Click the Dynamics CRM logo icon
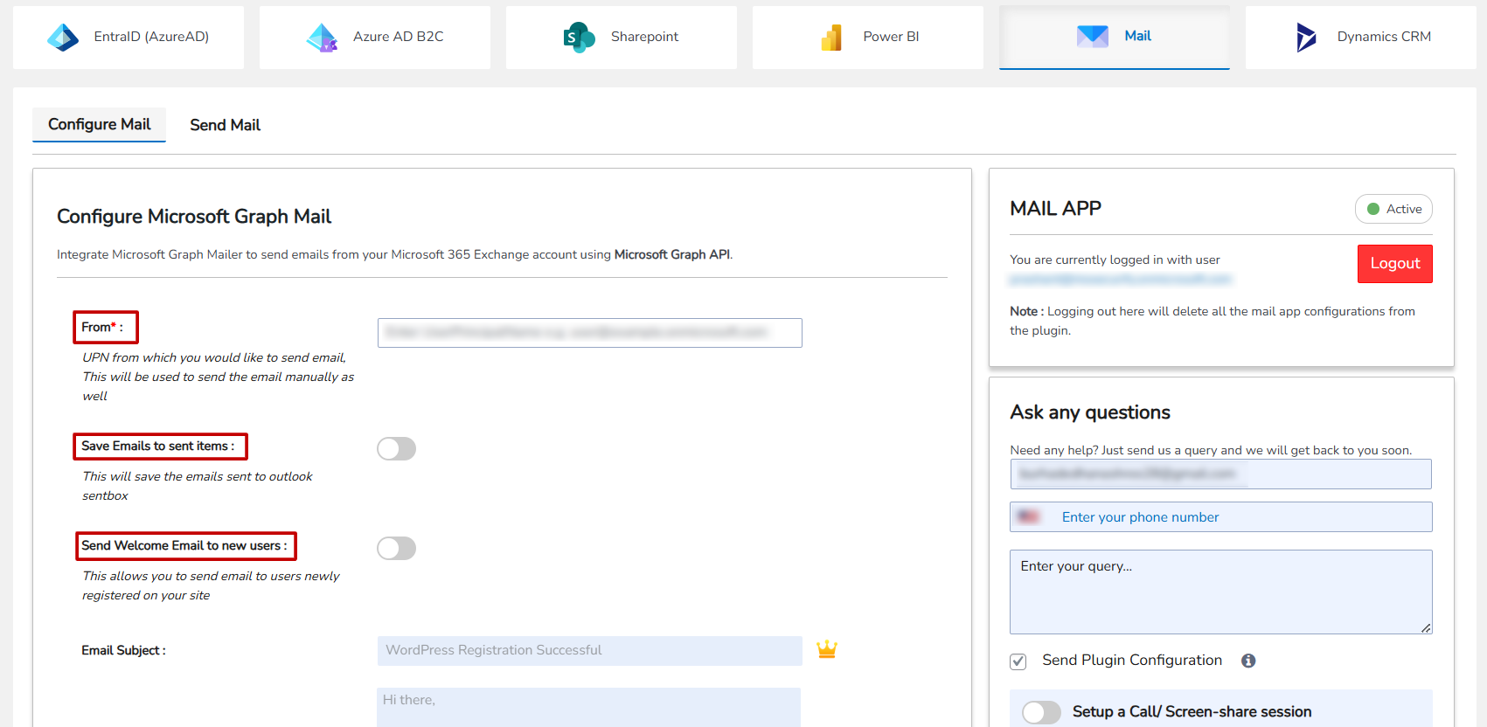 click(1306, 37)
